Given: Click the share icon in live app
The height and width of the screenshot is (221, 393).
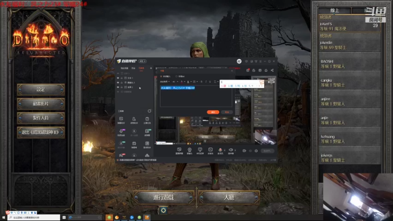Looking at the screenshot, I should 272,70.
